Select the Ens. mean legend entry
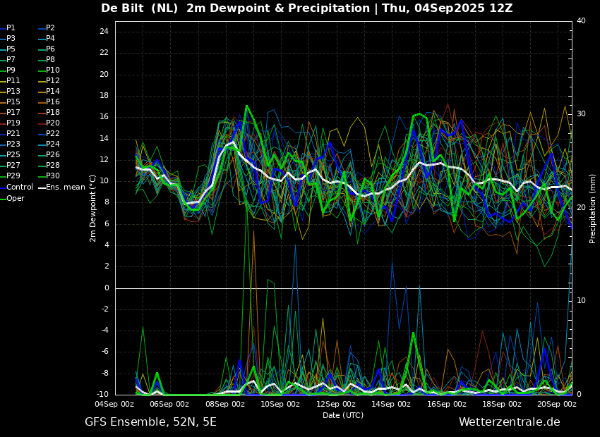 pyautogui.click(x=62, y=187)
